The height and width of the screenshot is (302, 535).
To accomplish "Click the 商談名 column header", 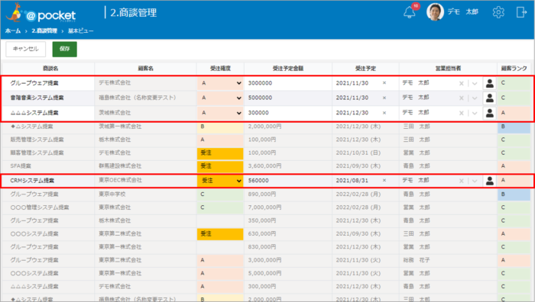I will point(50,69).
